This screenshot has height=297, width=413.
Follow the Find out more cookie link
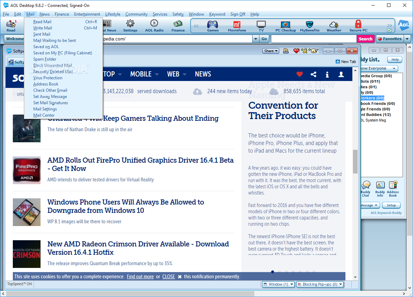[x=140, y=277]
